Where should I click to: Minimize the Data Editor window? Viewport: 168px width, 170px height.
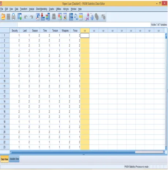point(157,4)
